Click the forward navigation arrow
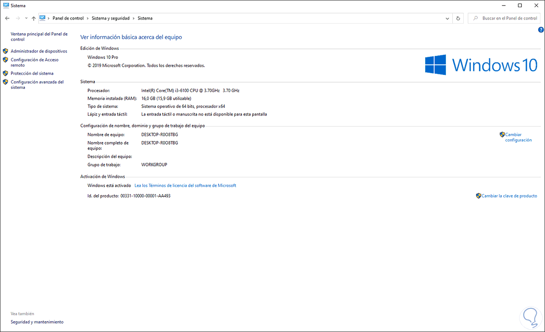 coord(17,18)
